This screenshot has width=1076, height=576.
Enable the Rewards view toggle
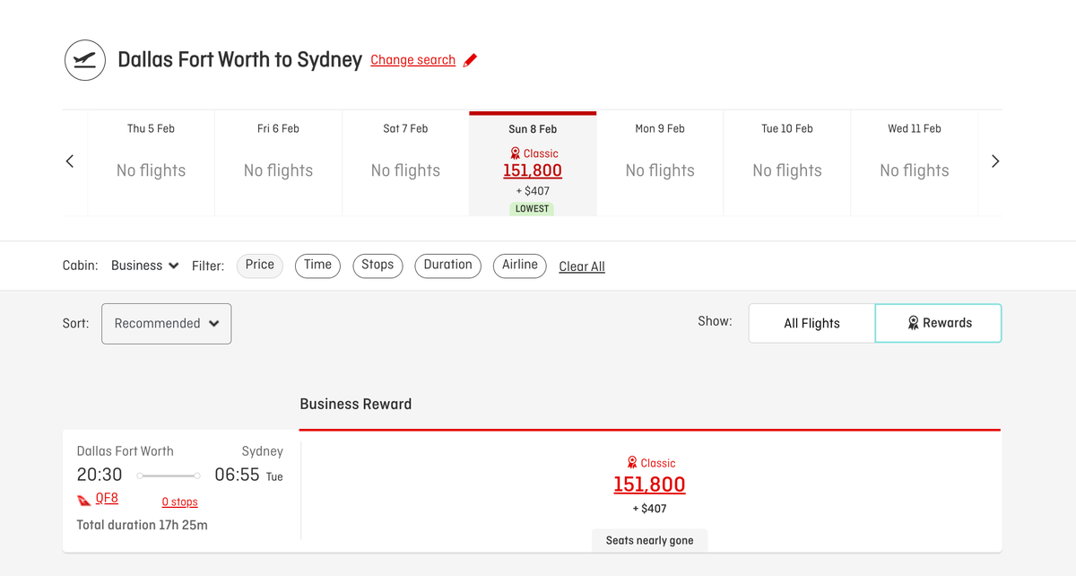[x=938, y=322]
